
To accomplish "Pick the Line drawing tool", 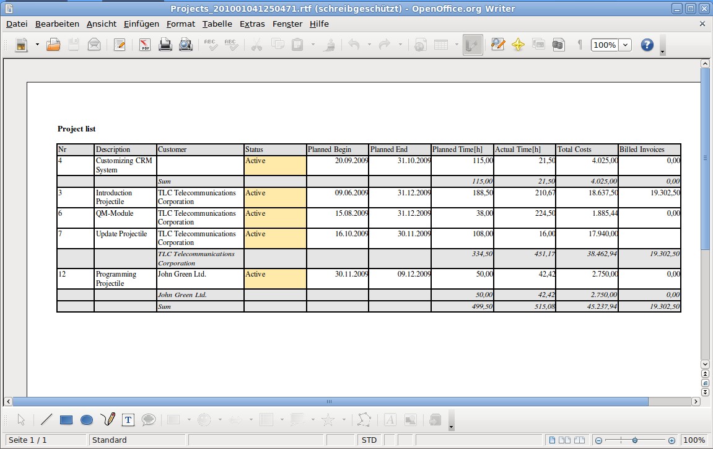I will tap(46, 420).
